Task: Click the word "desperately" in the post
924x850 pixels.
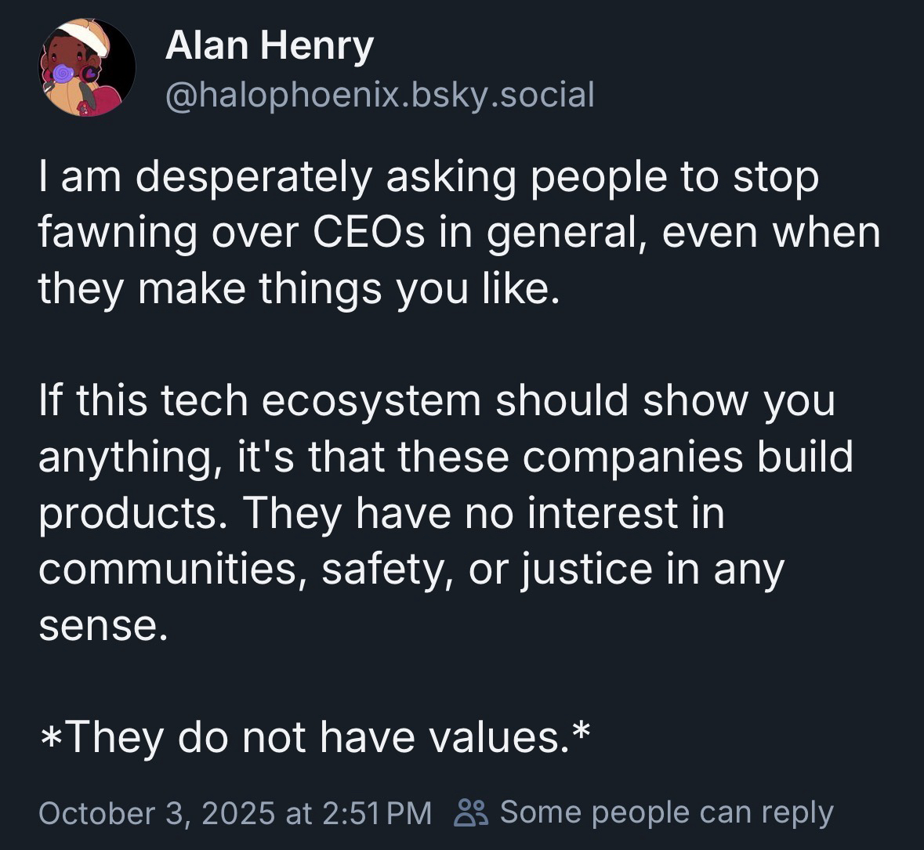Action: (x=253, y=177)
